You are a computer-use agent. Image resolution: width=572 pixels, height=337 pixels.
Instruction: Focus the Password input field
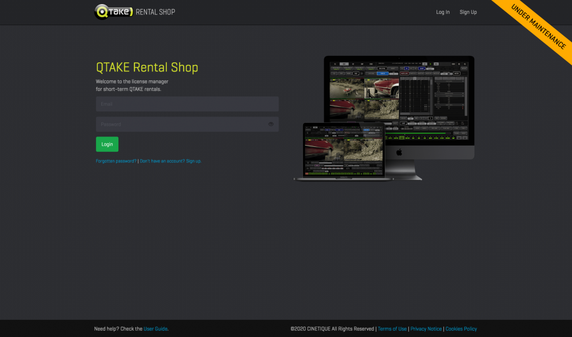click(x=187, y=125)
